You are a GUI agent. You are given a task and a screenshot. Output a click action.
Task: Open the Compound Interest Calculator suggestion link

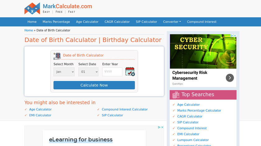pos(125,109)
